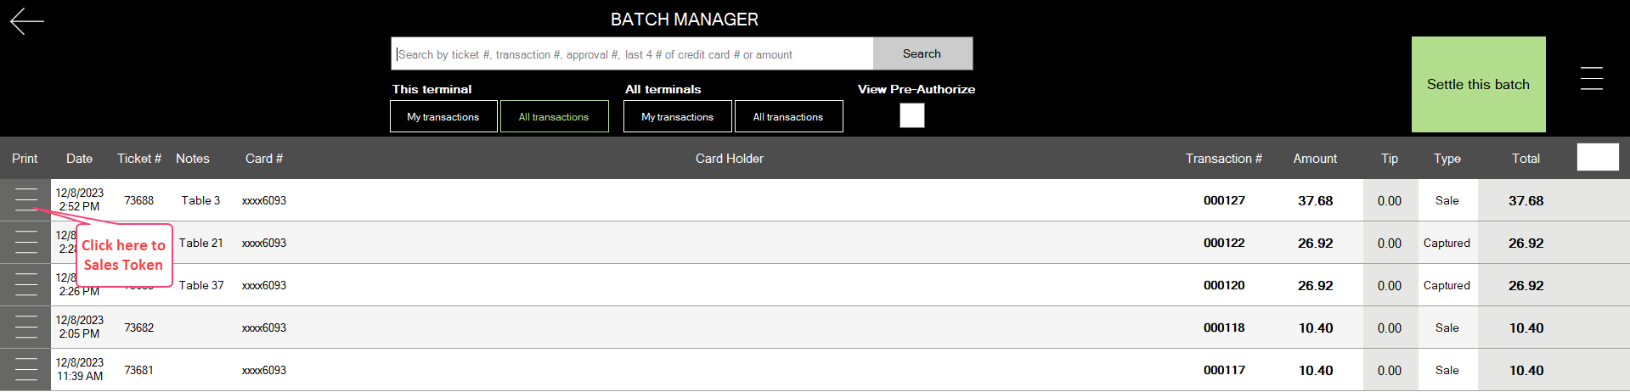Open print menu for ticket 73681

tap(26, 370)
